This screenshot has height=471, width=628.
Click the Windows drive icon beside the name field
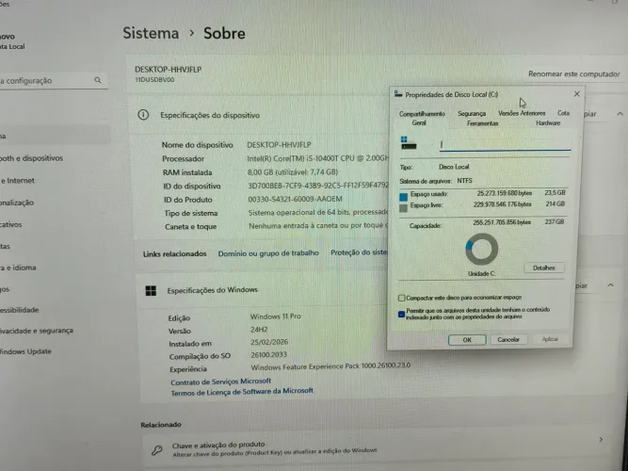[x=409, y=142]
